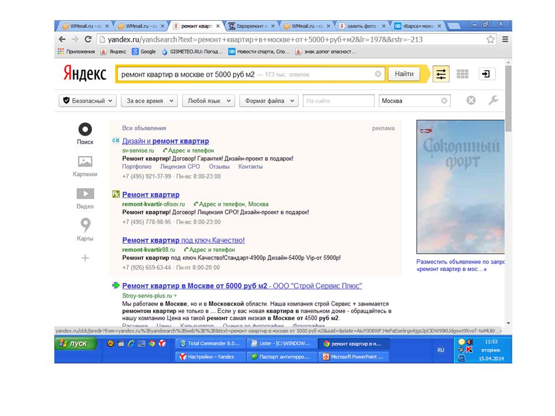Viewport: 555px width, 416px height.
Task: Click Адрес и телефон under remont-kvartir88.ru
Action: click(209, 250)
